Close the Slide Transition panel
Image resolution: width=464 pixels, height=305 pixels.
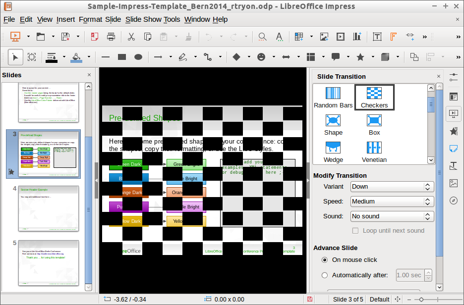coord(439,76)
